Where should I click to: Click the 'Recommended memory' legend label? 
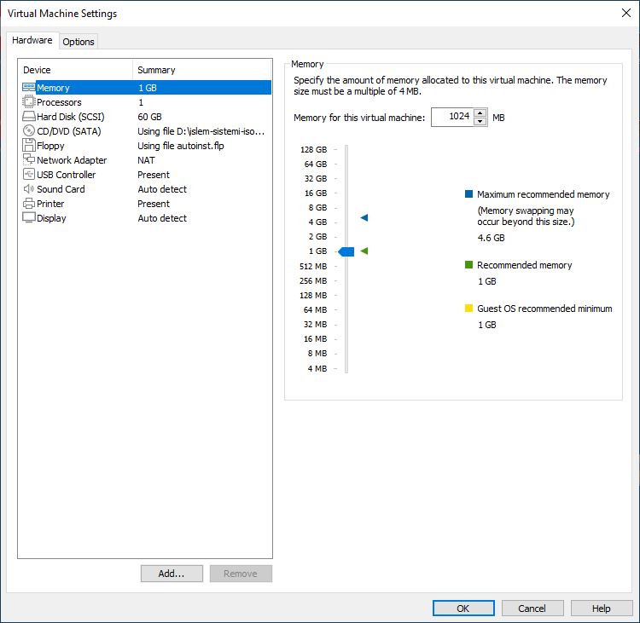(525, 265)
